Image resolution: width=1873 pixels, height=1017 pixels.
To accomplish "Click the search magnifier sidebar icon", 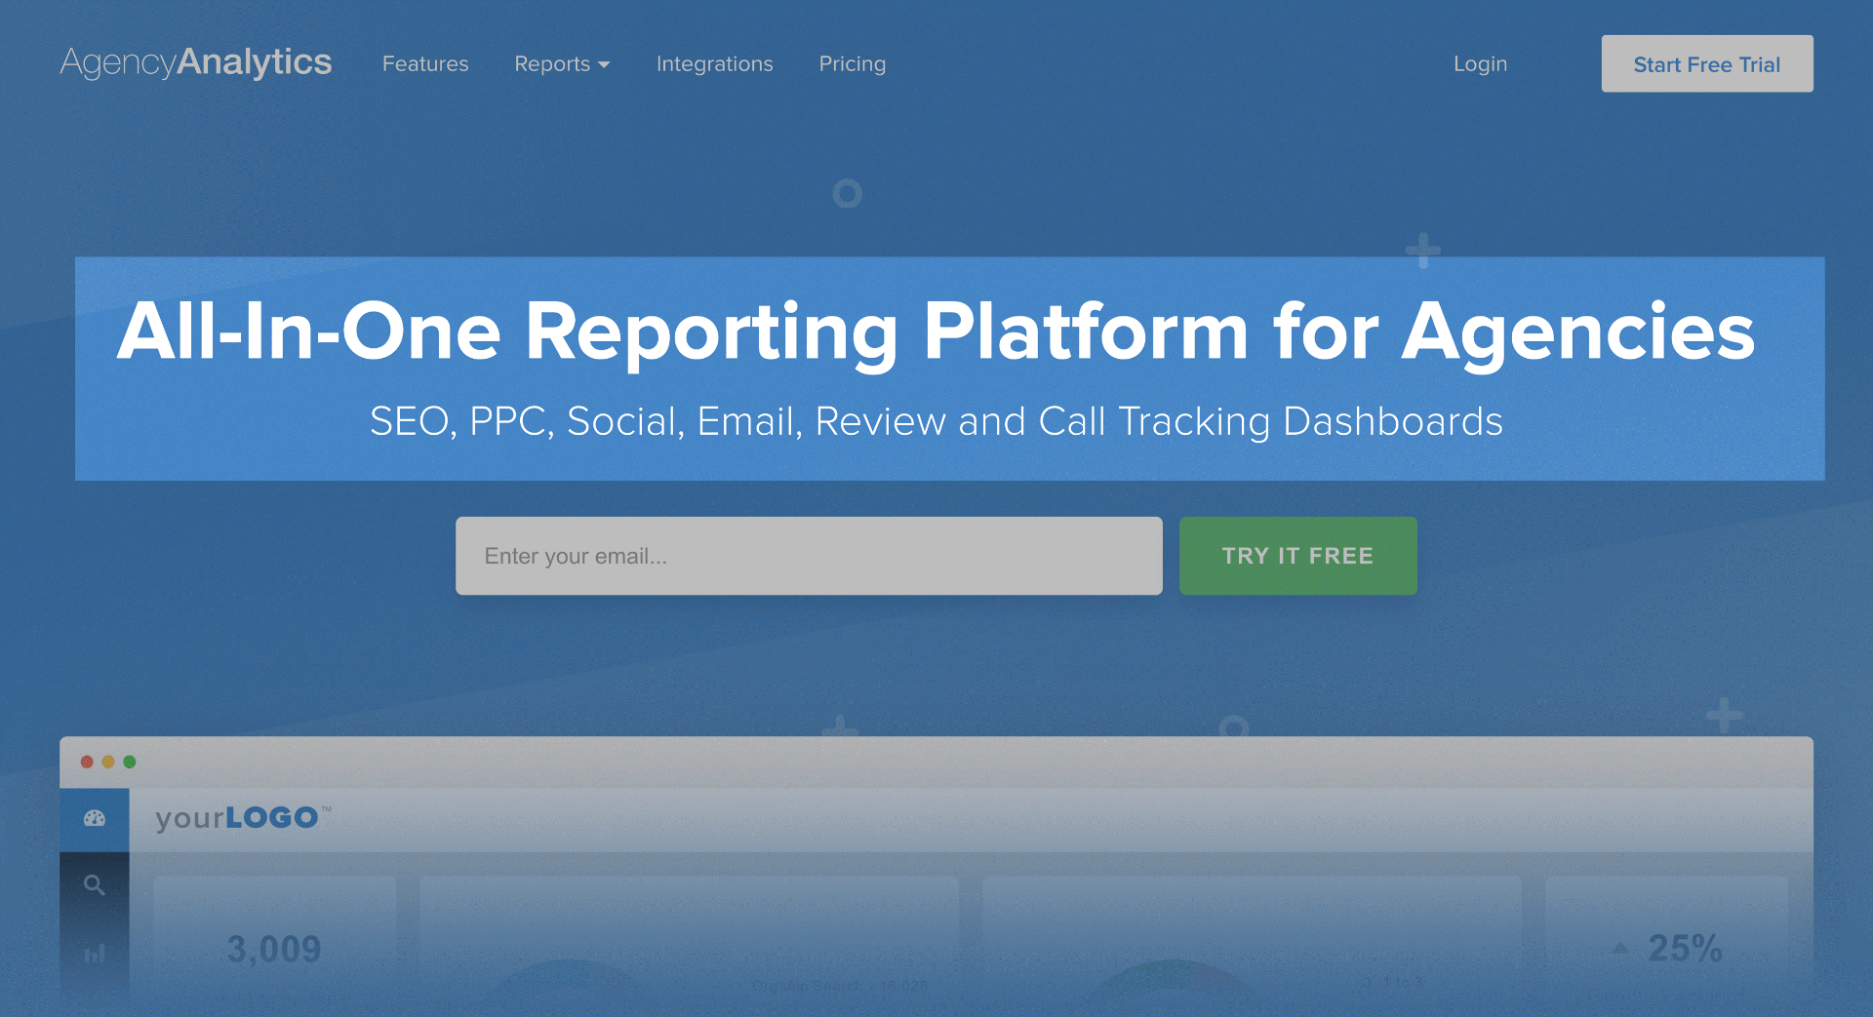I will tap(95, 885).
